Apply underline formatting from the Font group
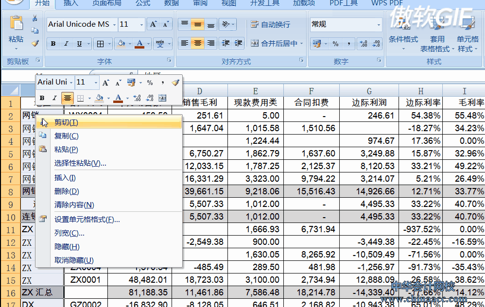This screenshot has width=485, height=307. point(79,44)
